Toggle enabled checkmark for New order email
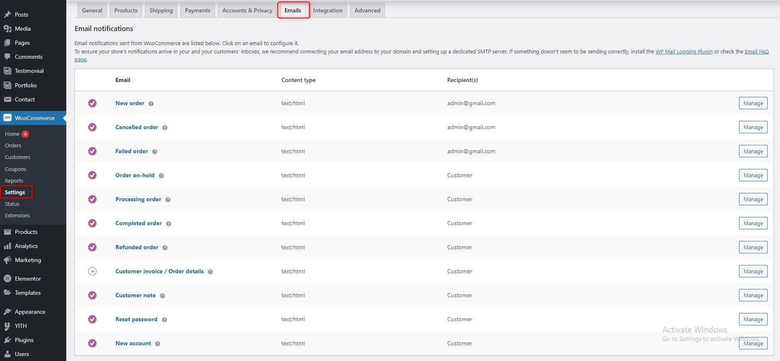The height and width of the screenshot is (361, 780). [92, 103]
